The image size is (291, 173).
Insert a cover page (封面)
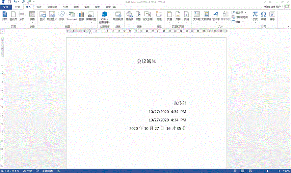tap(5, 16)
